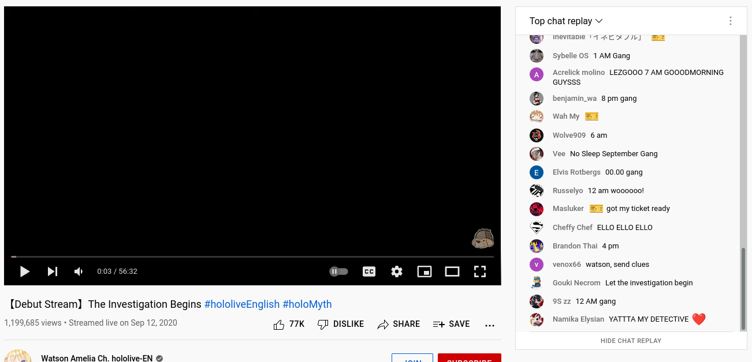Image resolution: width=752 pixels, height=362 pixels.
Task: Hide chat replay
Action: pos(631,341)
